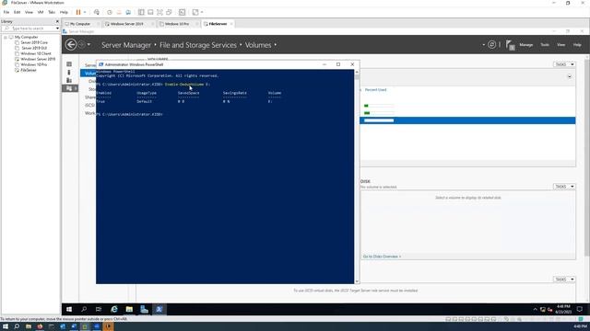
Task: Click the Dashboard icon in Server Manager sidebar
Action: (69, 64)
